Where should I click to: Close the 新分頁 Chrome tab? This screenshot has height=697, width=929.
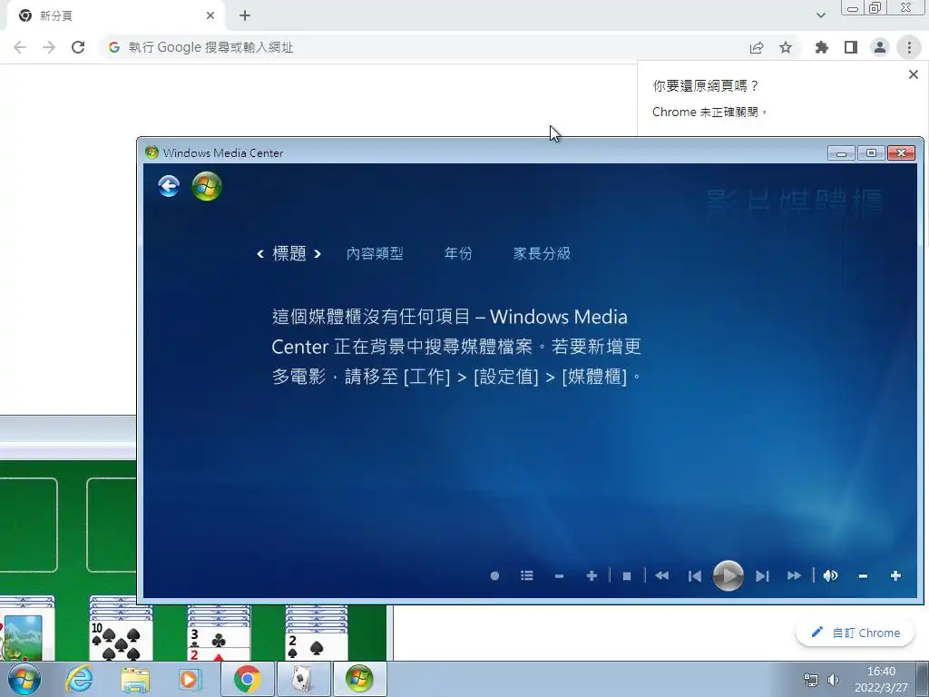click(210, 15)
